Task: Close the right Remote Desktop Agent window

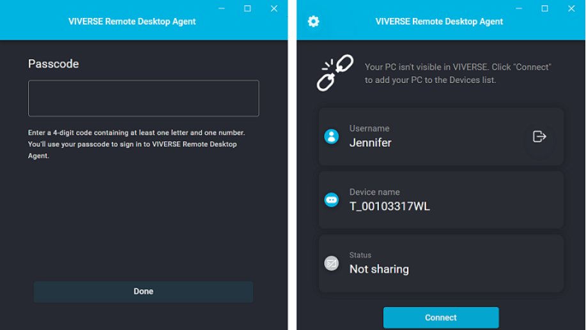Action: click(x=571, y=8)
